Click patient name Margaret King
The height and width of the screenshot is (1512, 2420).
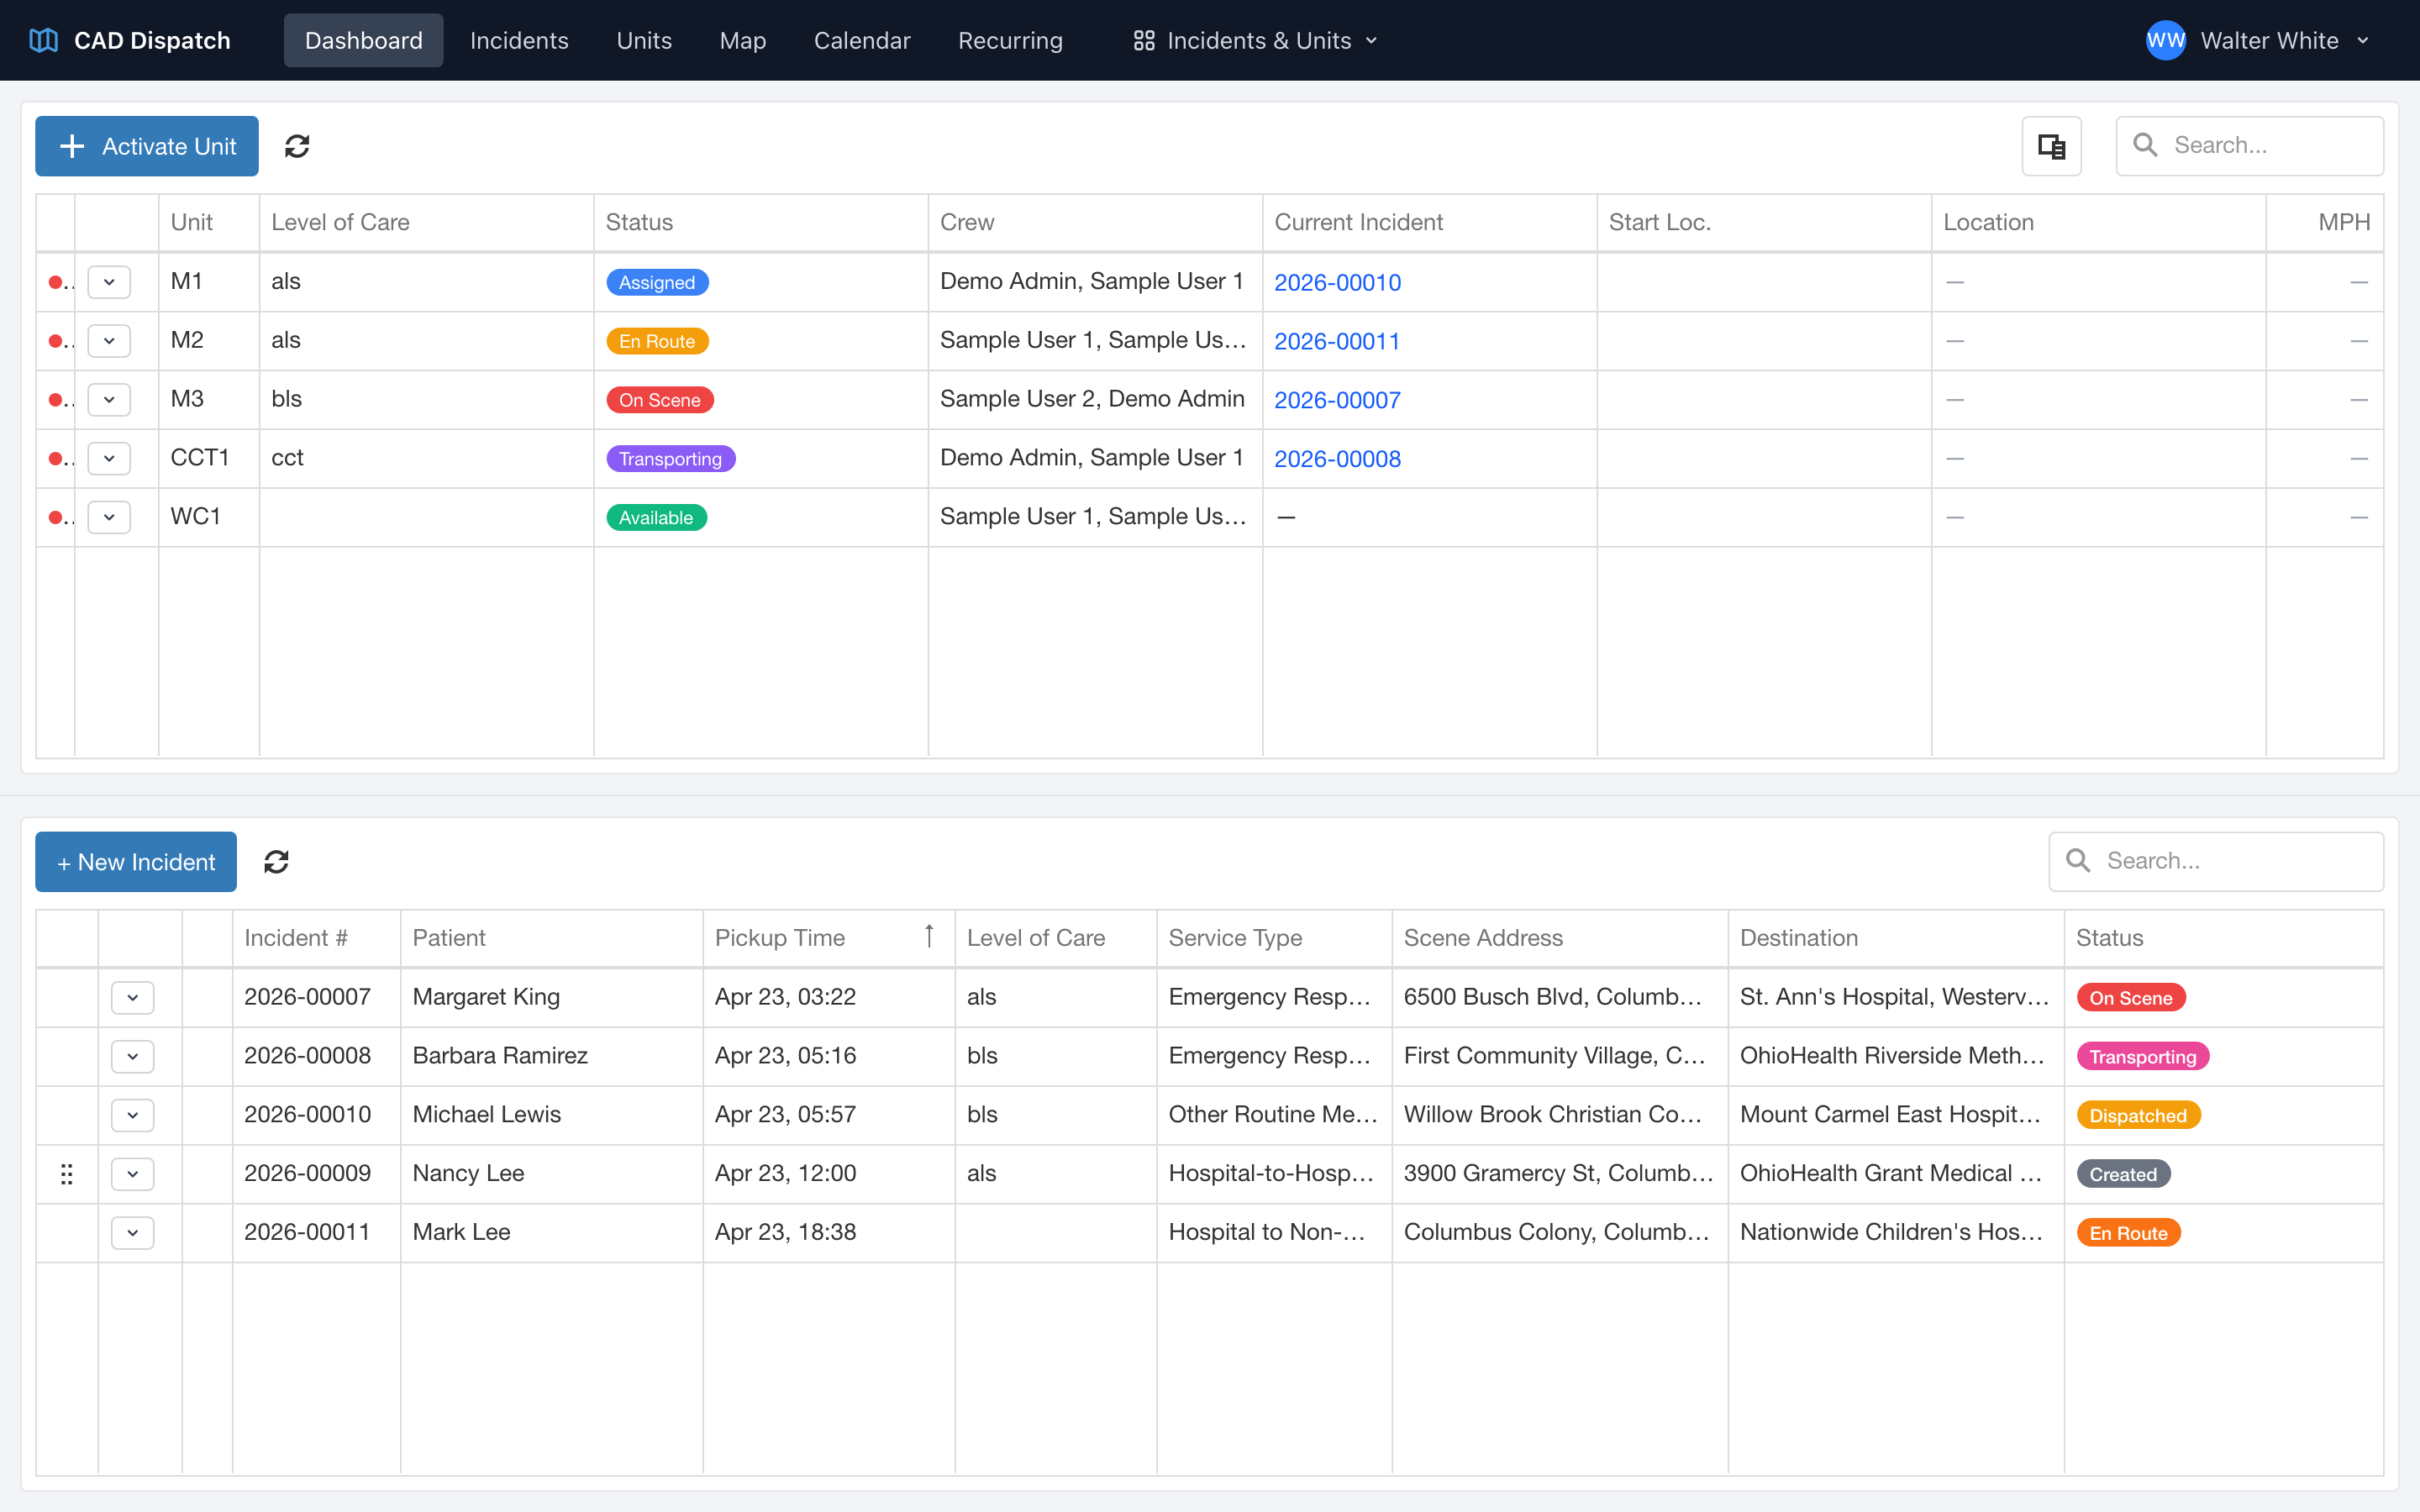point(486,997)
